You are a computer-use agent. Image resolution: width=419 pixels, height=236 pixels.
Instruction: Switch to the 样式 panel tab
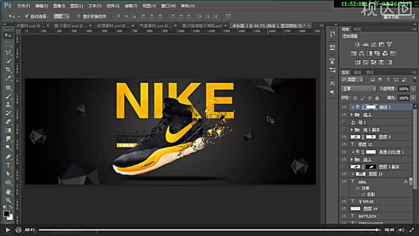click(357, 29)
